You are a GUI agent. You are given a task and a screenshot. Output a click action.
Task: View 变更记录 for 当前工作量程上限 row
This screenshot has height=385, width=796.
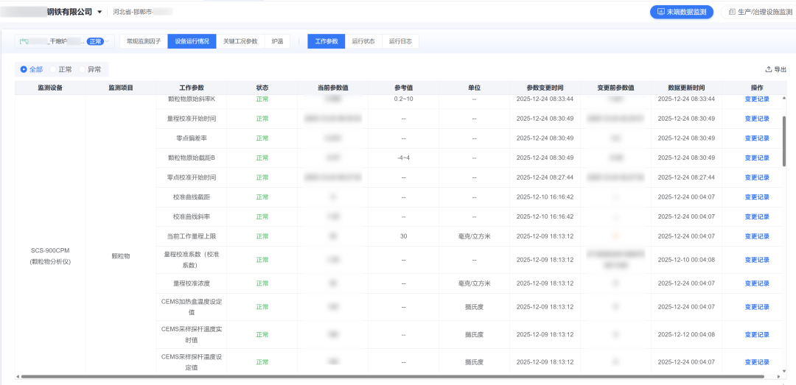(x=756, y=236)
